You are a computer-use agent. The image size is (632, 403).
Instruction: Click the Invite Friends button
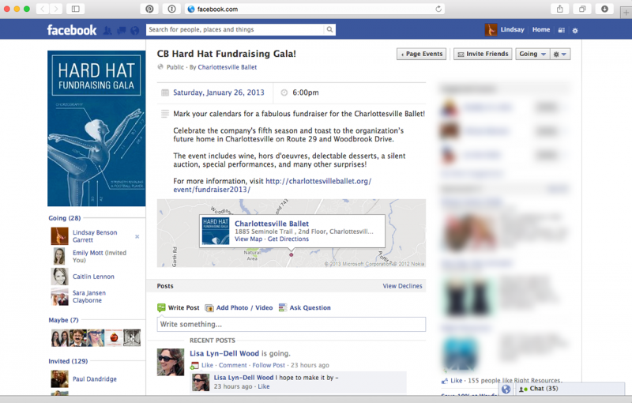click(x=483, y=54)
